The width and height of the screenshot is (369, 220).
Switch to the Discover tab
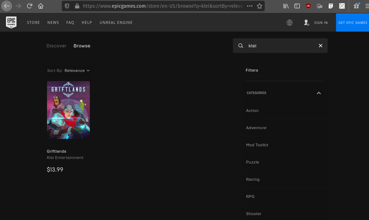pyautogui.click(x=56, y=46)
